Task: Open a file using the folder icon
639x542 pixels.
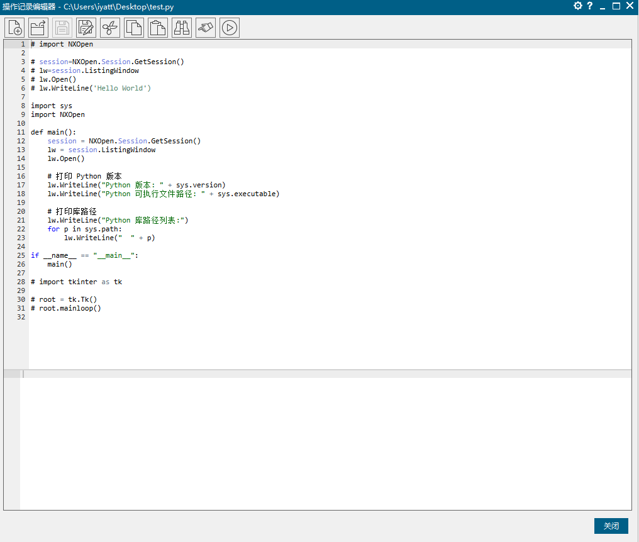Action: point(38,28)
